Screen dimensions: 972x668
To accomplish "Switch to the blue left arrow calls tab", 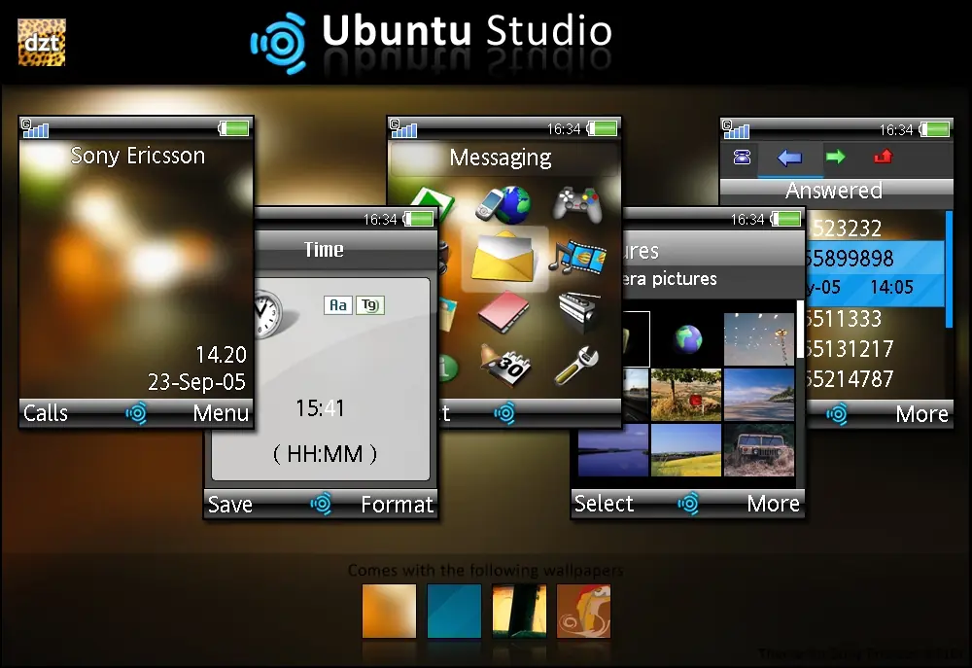I will [789, 158].
